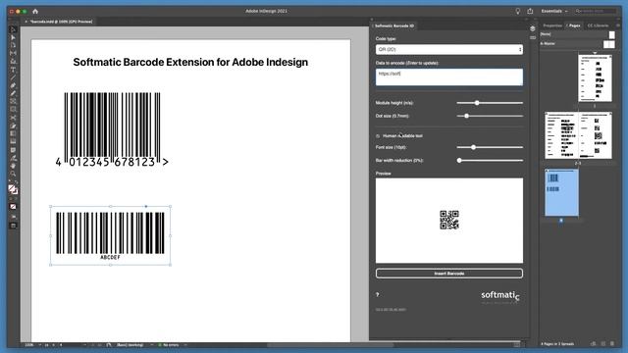Click the delete page trash icon in Pages panel
Image resolution: width=628 pixels, height=353 pixels.
coord(612,344)
